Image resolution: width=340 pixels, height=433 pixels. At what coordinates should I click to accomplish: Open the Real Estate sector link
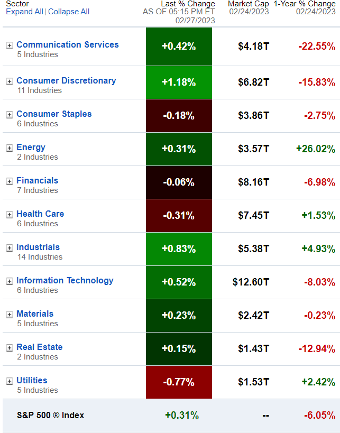pyautogui.click(x=39, y=347)
